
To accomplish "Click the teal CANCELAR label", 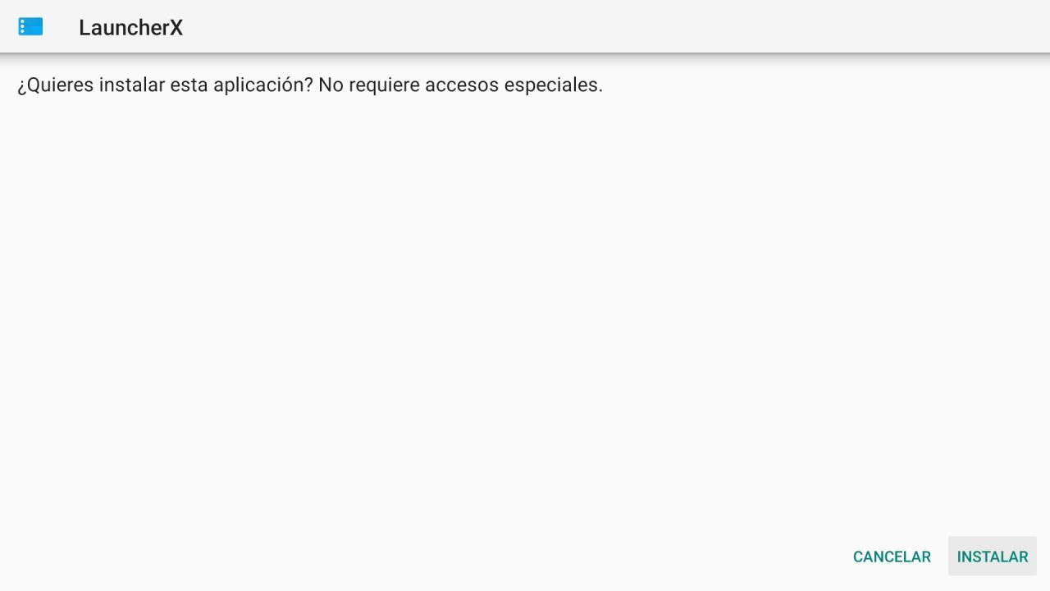I will 892,557.
